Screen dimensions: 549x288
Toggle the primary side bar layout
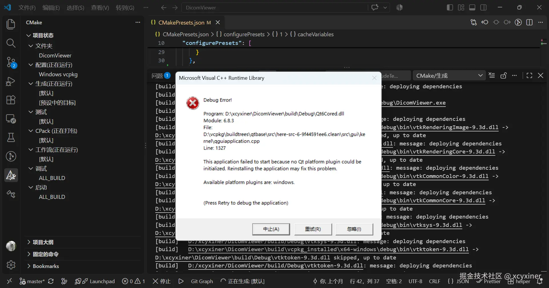click(450, 7)
